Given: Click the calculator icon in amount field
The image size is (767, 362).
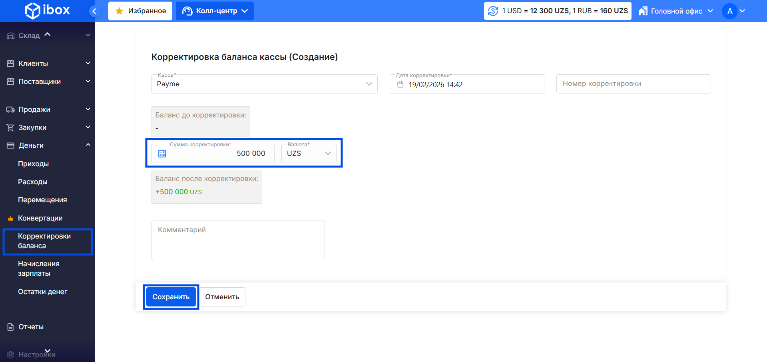Looking at the screenshot, I should (x=162, y=153).
